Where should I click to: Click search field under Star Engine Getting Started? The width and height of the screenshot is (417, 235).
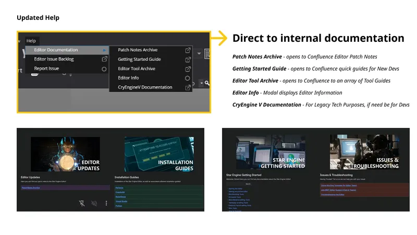click(x=236, y=184)
